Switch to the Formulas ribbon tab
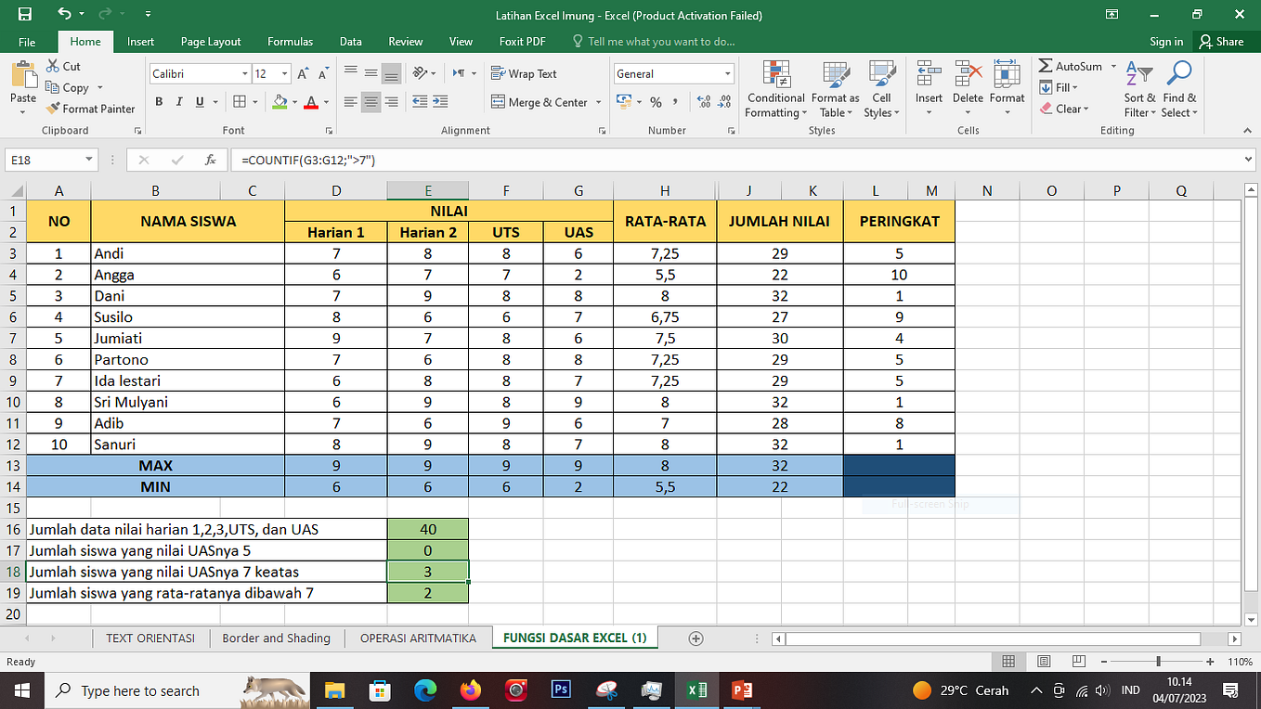This screenshot has width=1261, height=709. tap(290, 41)
